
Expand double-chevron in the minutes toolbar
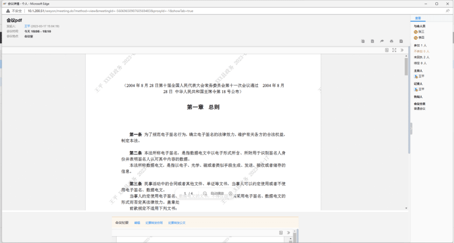289,233
